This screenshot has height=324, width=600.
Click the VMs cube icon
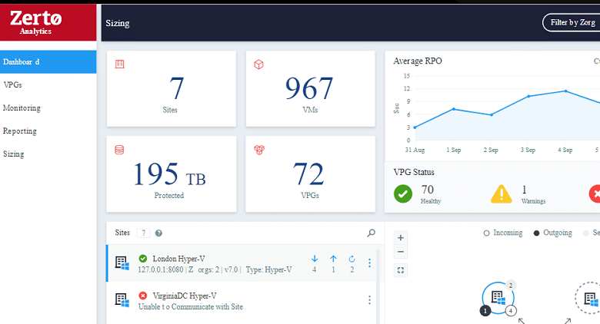click(258, 64)
